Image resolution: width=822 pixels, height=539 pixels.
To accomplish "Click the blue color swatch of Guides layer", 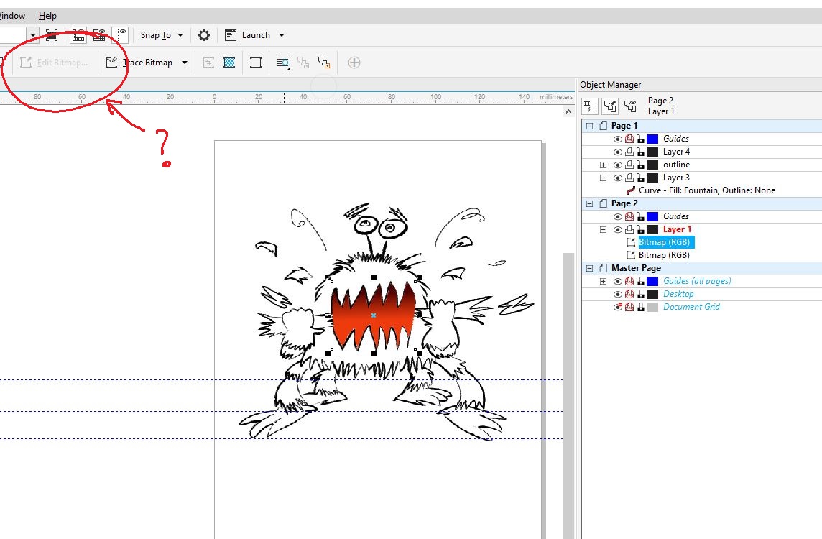I will tap(651, 138).
